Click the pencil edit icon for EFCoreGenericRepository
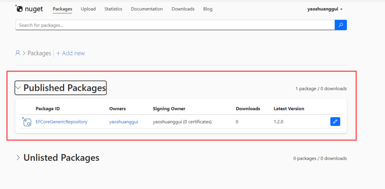Viewport: 385px width, 189px height. [335, 122]
